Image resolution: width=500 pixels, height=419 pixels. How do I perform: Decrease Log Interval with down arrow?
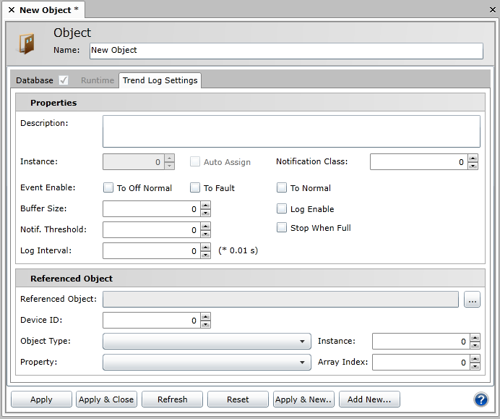[205, 255]
